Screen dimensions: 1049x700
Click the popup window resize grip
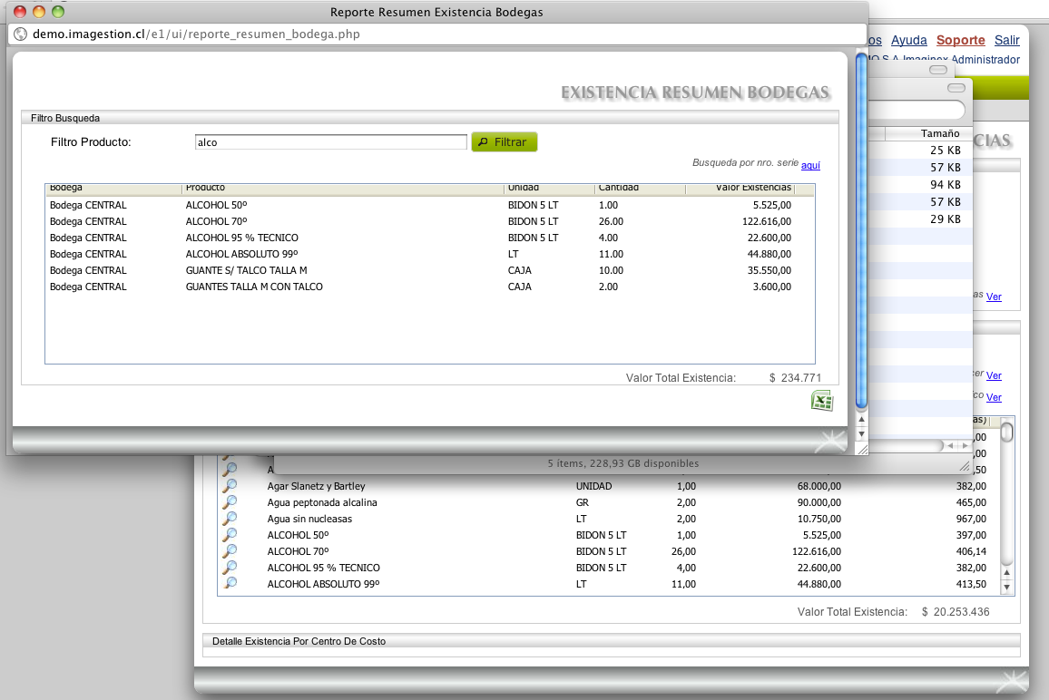(862, 450)
